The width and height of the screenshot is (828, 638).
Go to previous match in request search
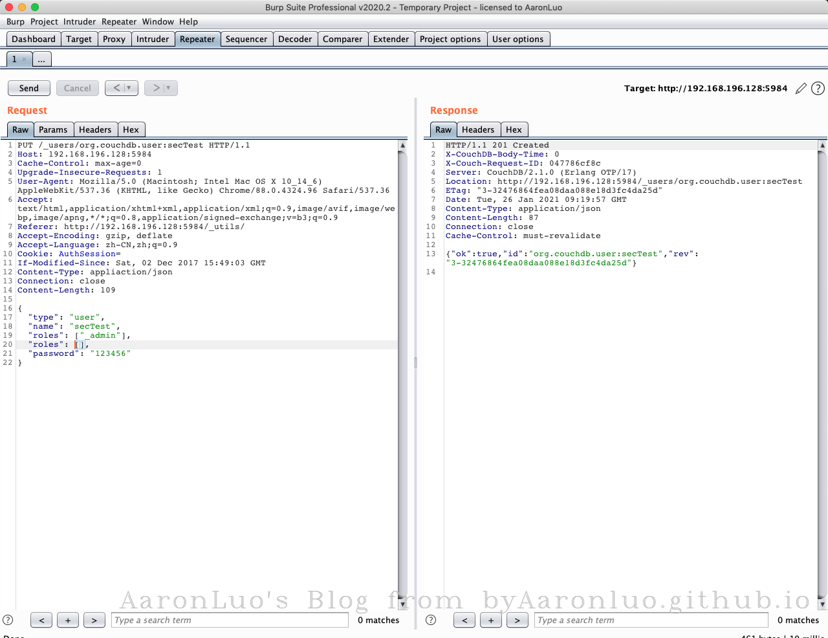pyautogui.click(x=41, y=620)
